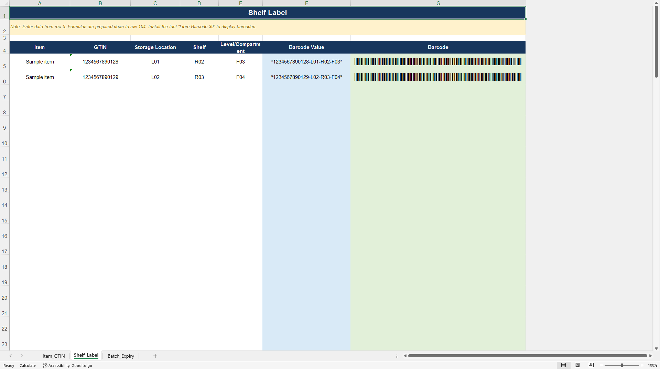Click the Barcode column header cell

point(438,47)
